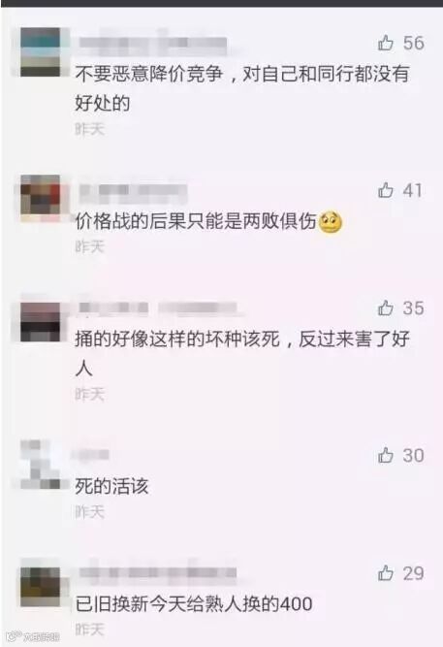
Task: Select the comment 已旧换新今天给熟人换的400
Action: (x=194, y=604)
